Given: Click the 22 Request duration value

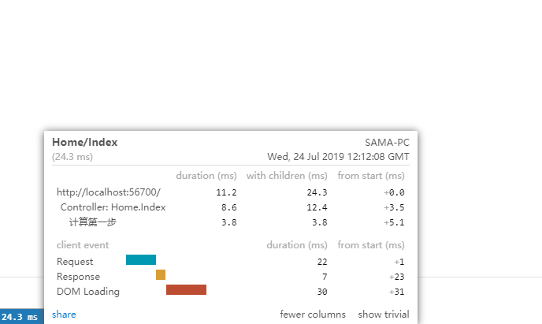Looking at the screenshot, I should pos(322,262).
